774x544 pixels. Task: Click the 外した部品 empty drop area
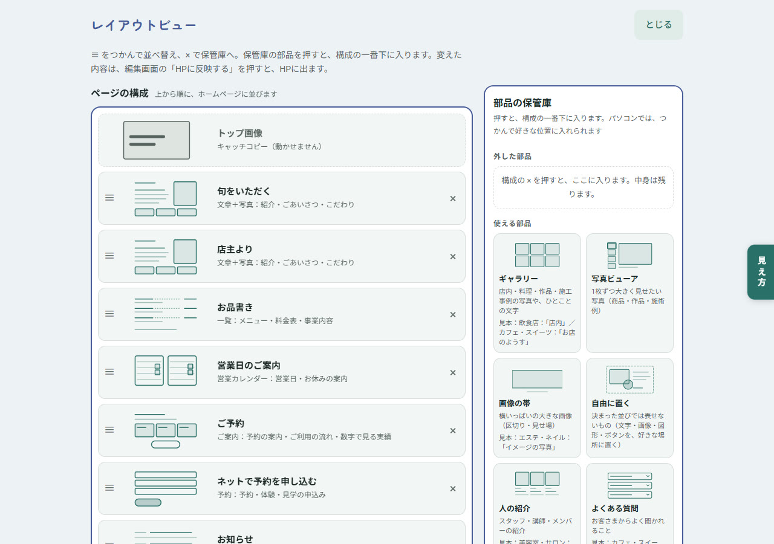[x=584, y=187]
